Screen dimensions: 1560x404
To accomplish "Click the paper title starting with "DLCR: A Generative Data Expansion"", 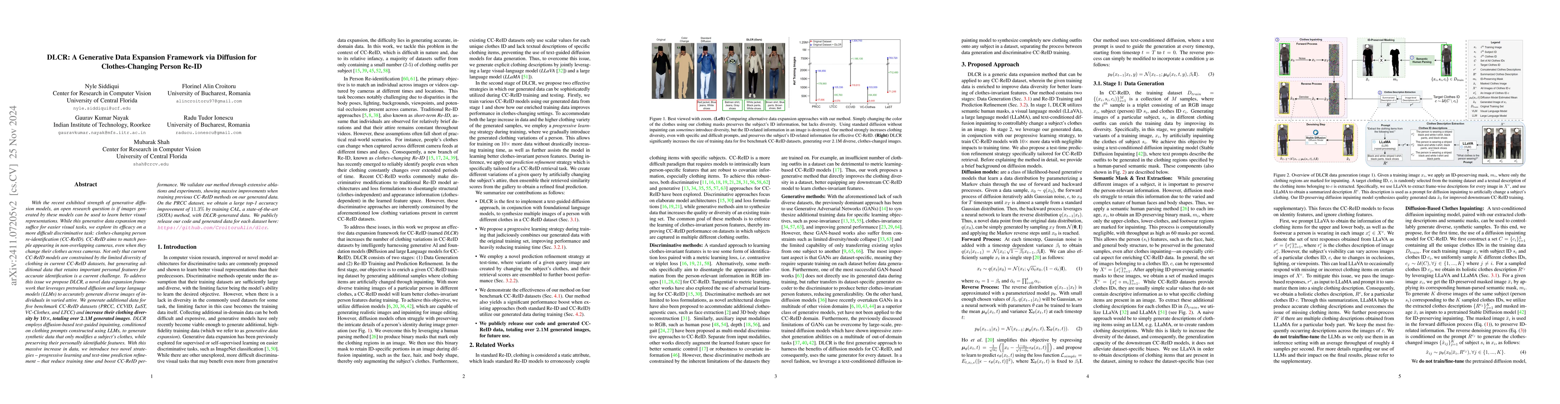I will click(151, 62).
